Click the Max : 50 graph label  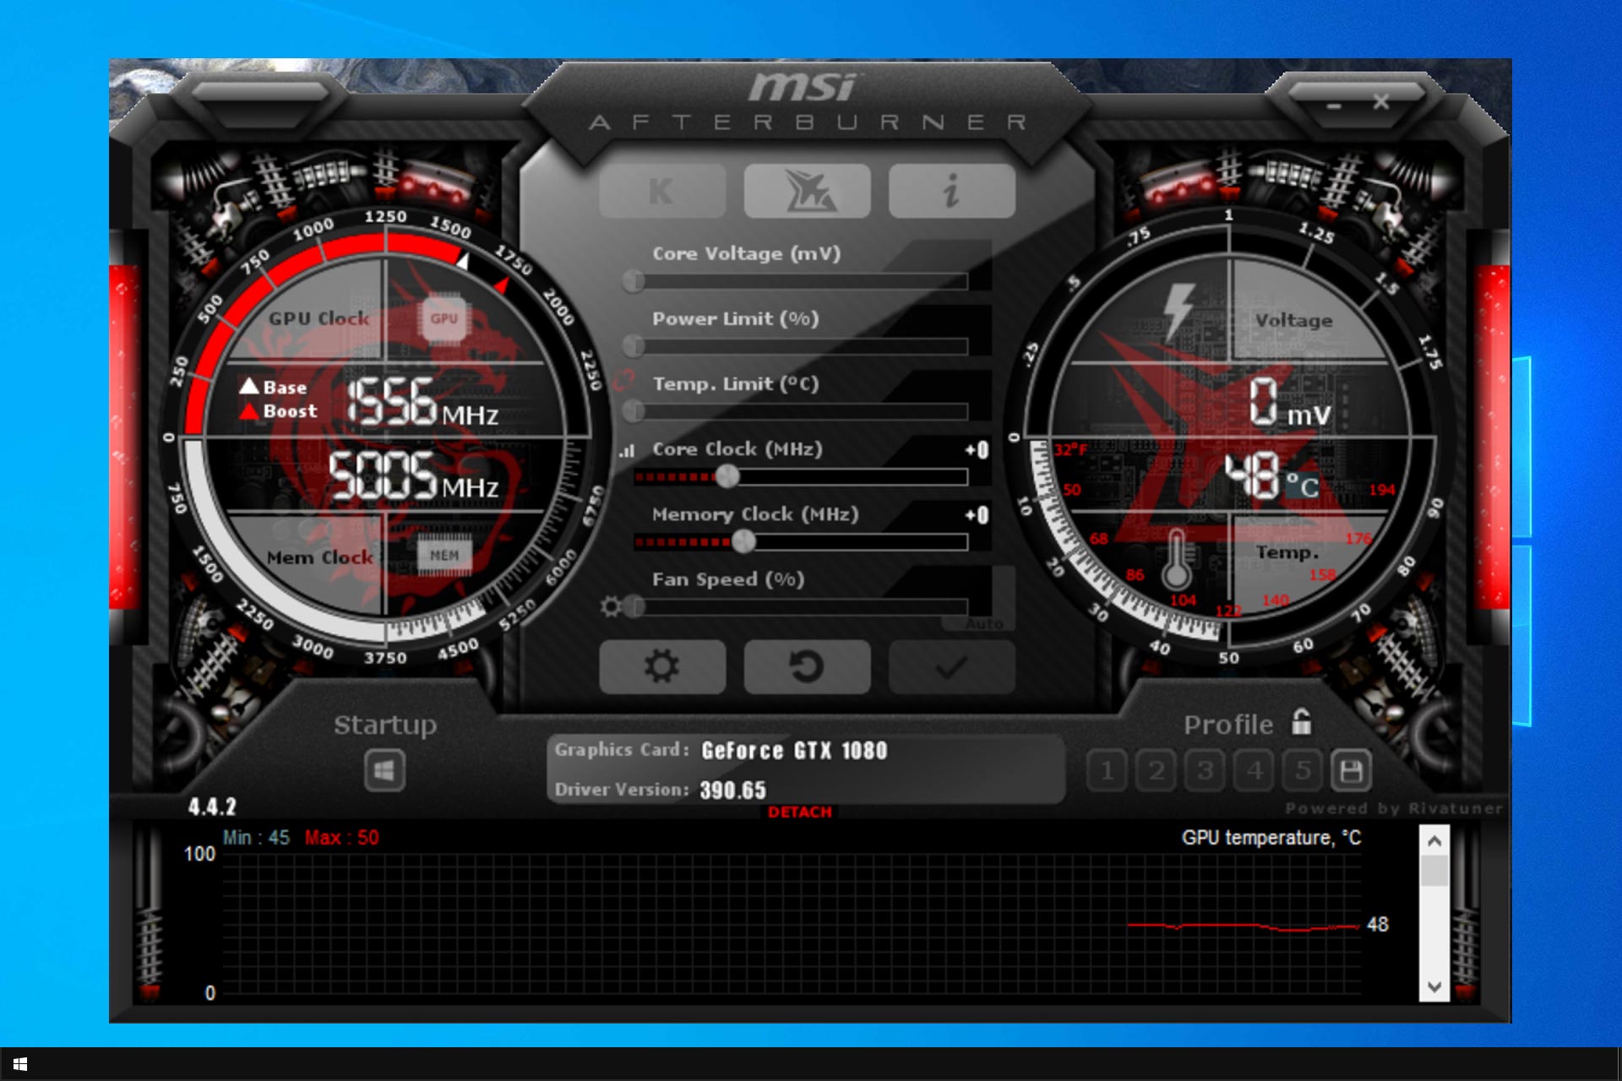point(341,838)
